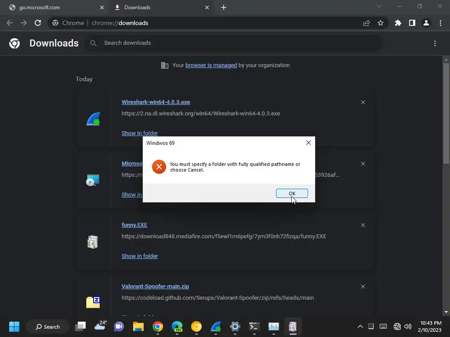This screenshot has width=450, height=337.
Task: Expand the hidden system tray icons
Action: coord(360,326)
